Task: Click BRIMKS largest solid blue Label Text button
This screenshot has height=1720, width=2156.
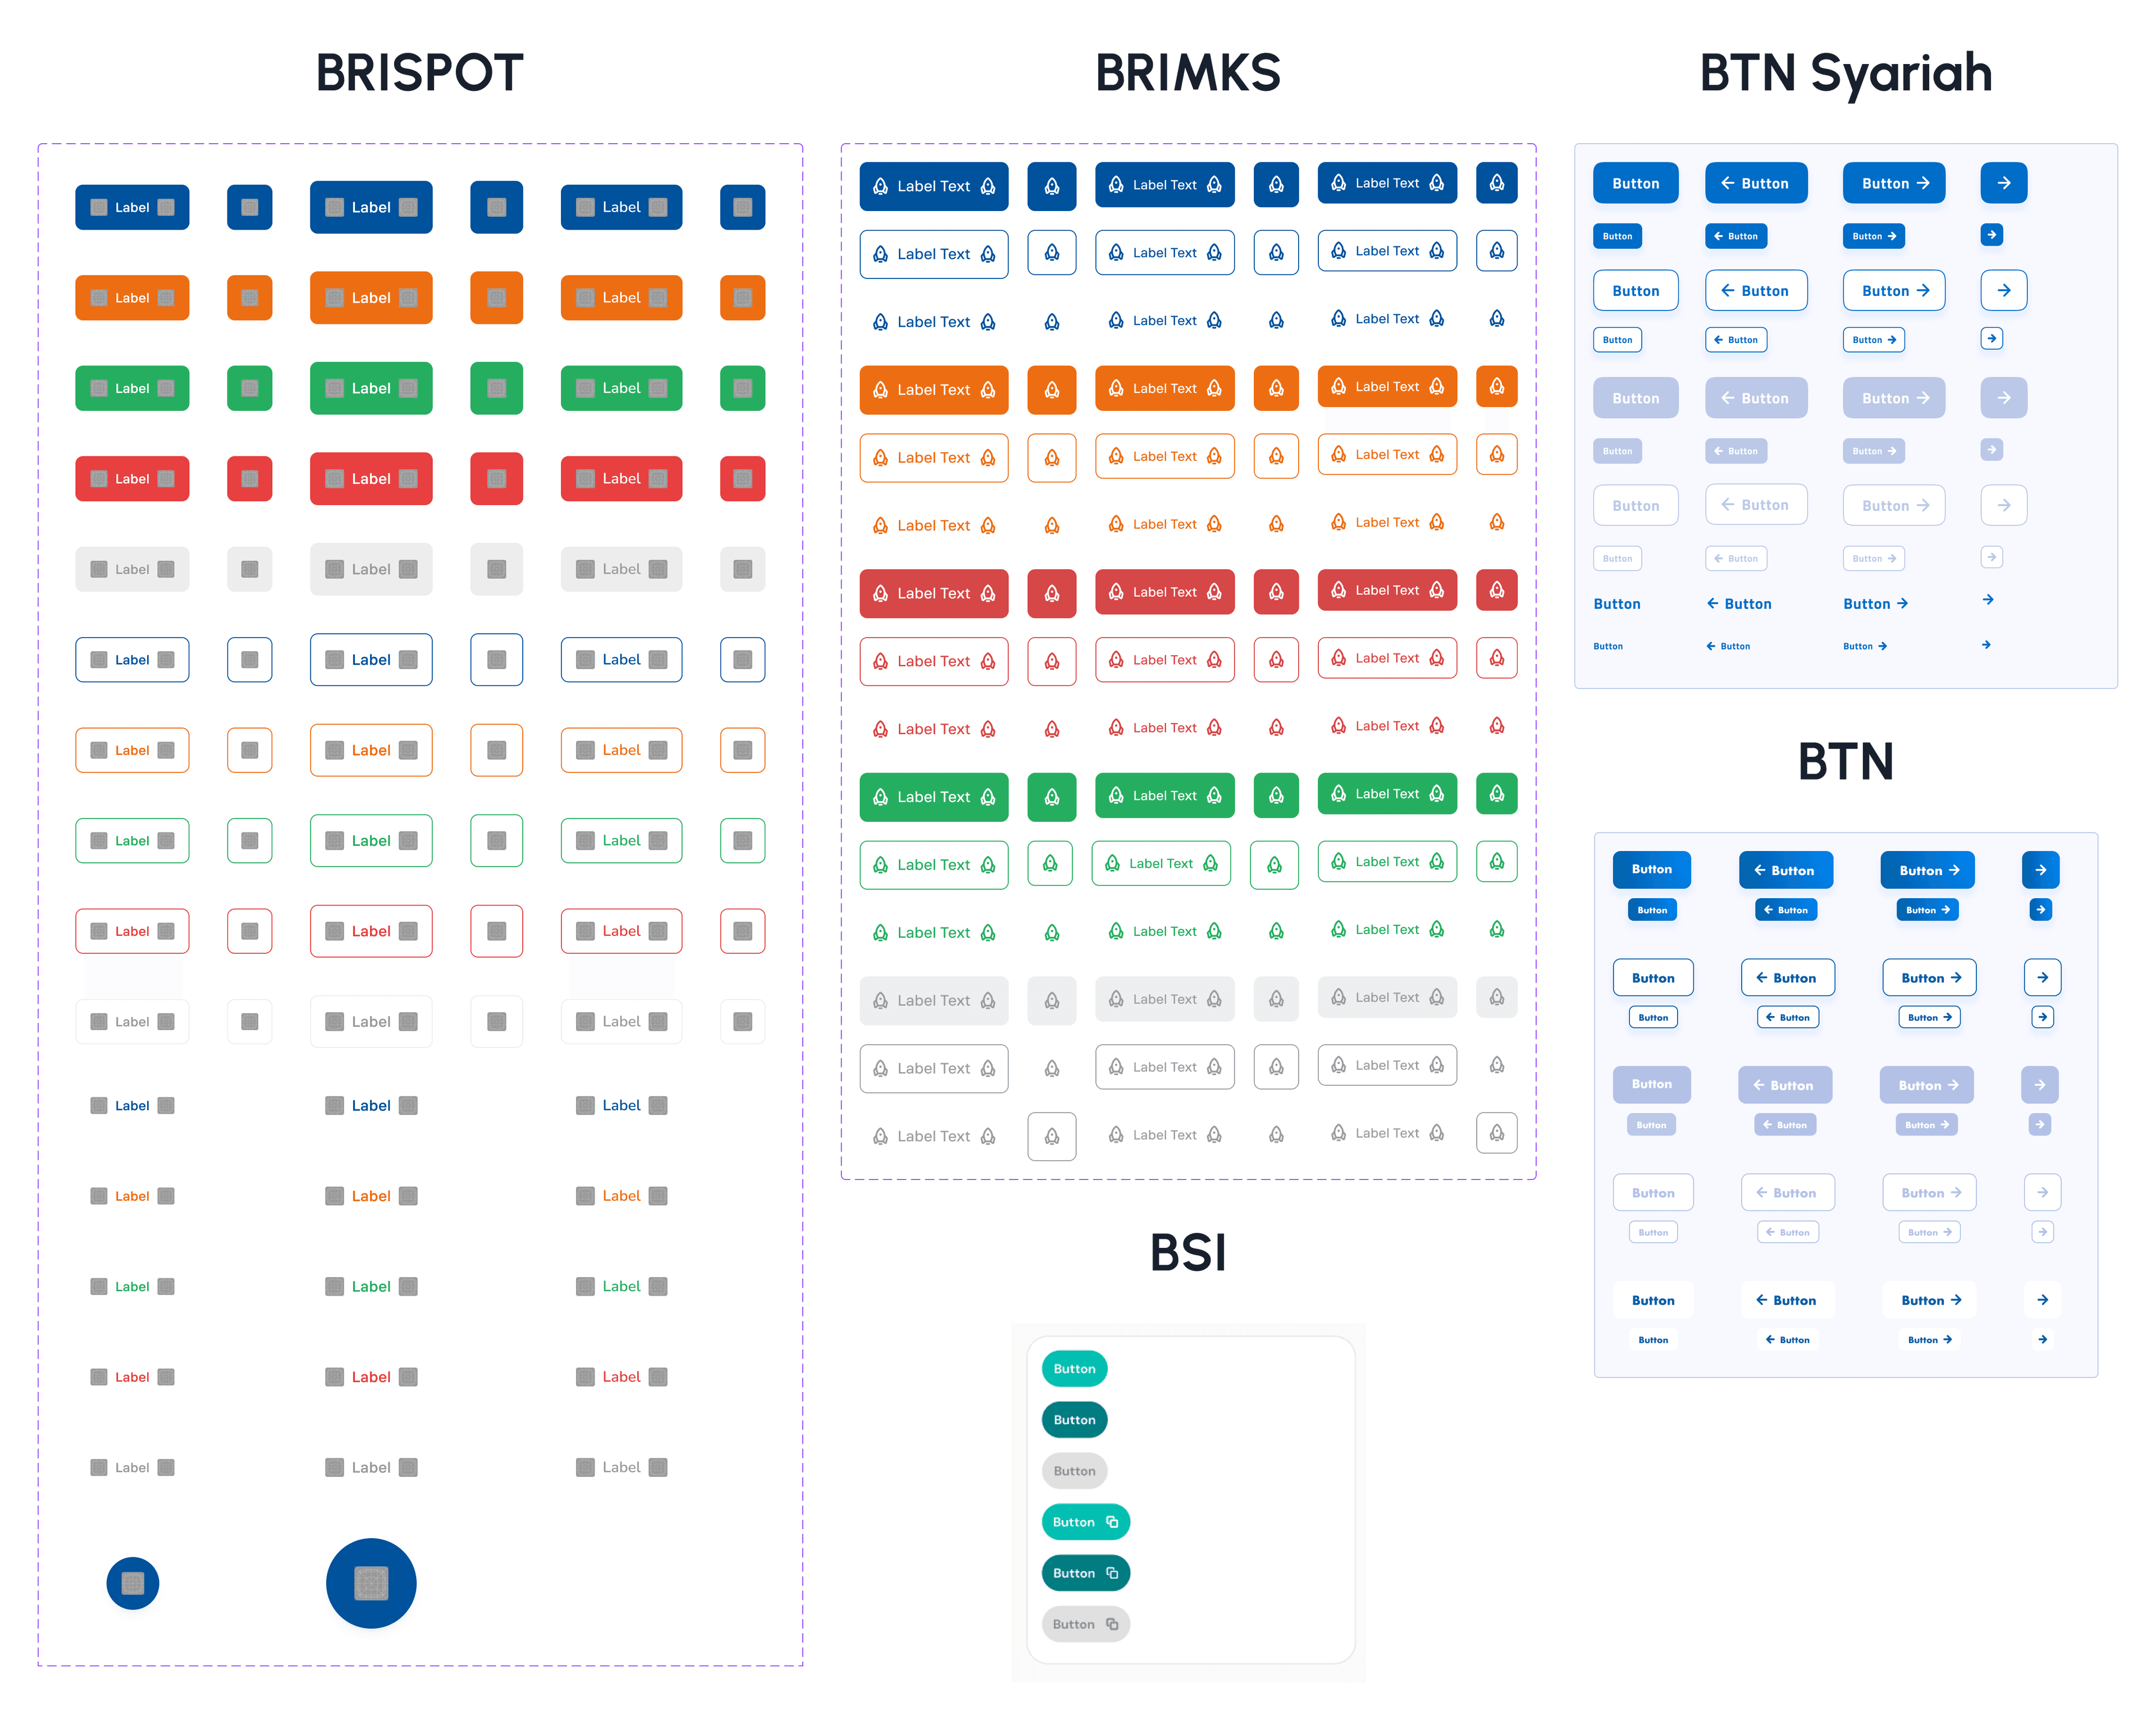Action: click(x=933, y=186)
